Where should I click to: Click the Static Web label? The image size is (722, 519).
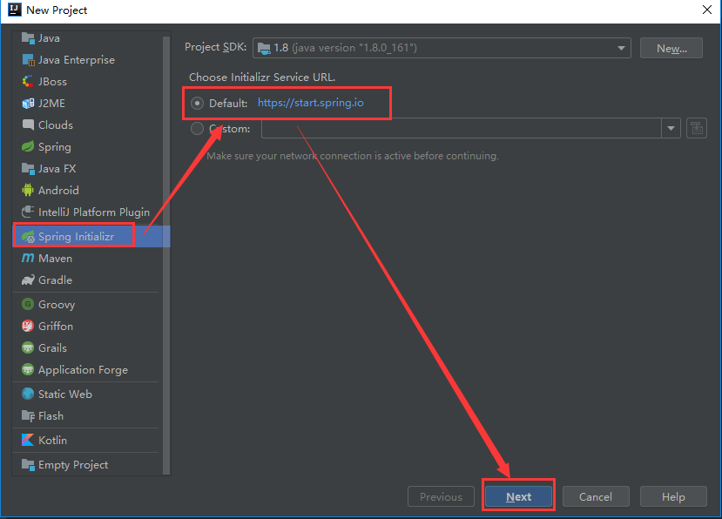click(65, 394)
